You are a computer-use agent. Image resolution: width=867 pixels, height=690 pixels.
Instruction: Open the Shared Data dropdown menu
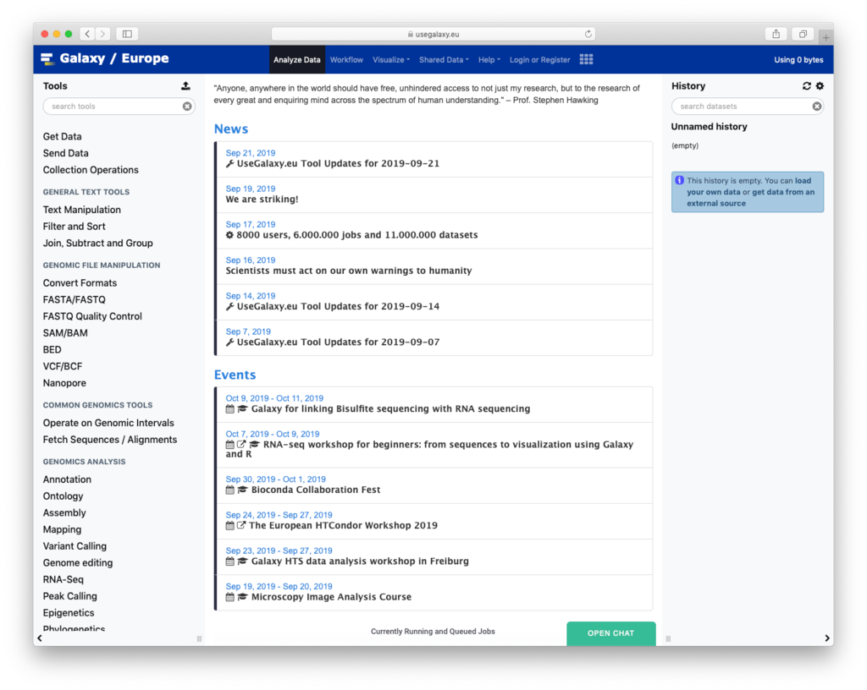(x=444, y=60)
